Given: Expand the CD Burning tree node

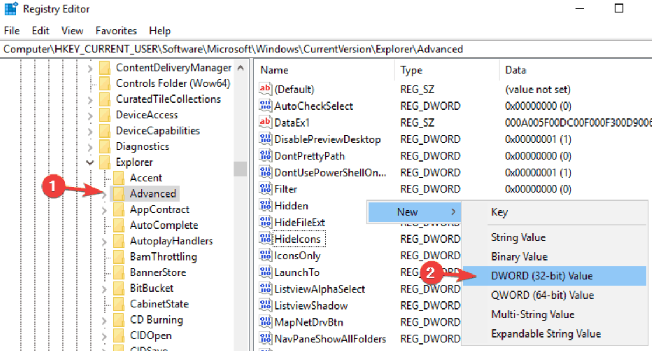Looking at the screenshot, I should click(104, 321).
